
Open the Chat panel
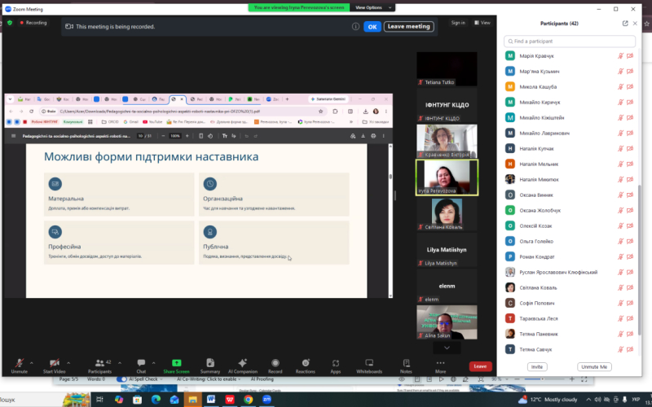(141, 365)
